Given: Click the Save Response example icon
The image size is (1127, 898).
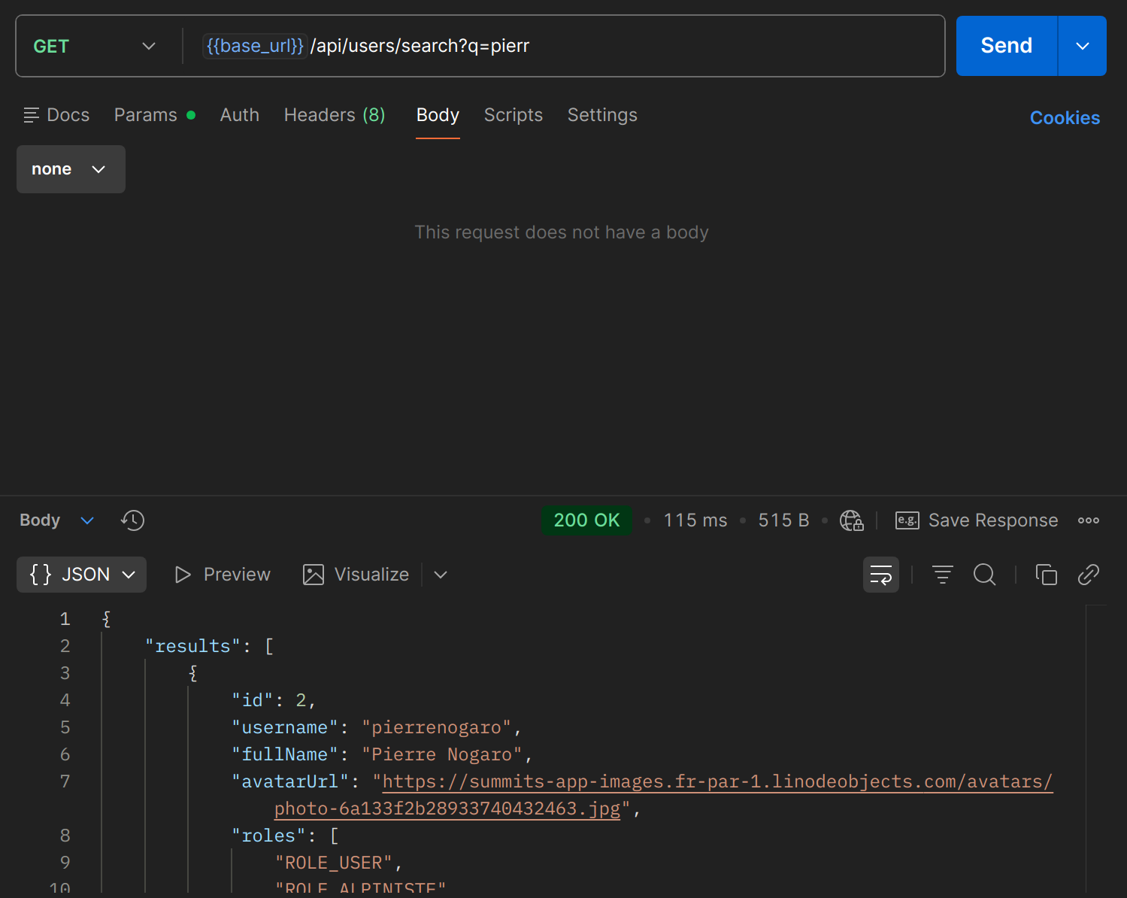Looking at the screenshot, I should pos(907,520).
